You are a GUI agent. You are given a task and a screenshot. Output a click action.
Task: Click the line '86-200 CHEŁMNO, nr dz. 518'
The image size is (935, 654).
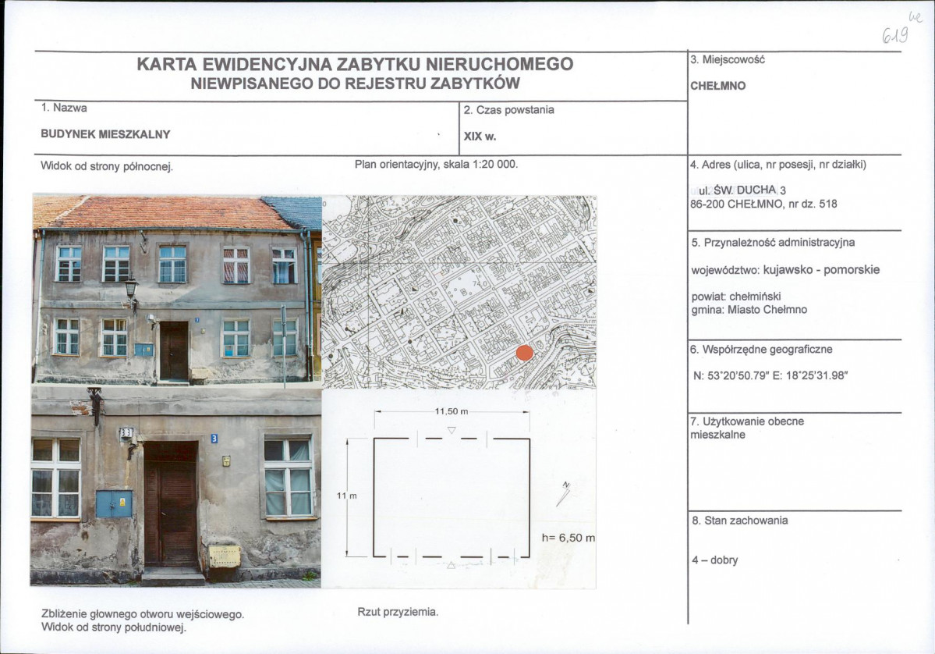tap(763, 204)
